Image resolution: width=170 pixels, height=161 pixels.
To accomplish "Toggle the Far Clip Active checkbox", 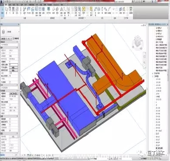I will tap(10, 128).
